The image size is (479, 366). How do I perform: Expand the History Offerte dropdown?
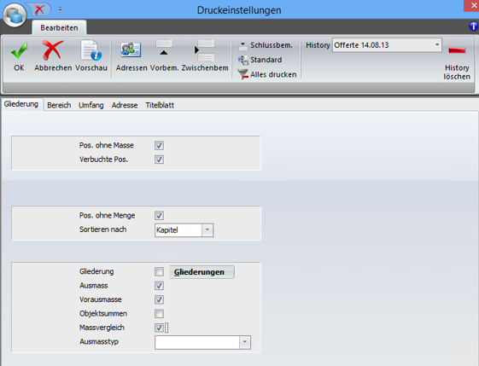437,45
